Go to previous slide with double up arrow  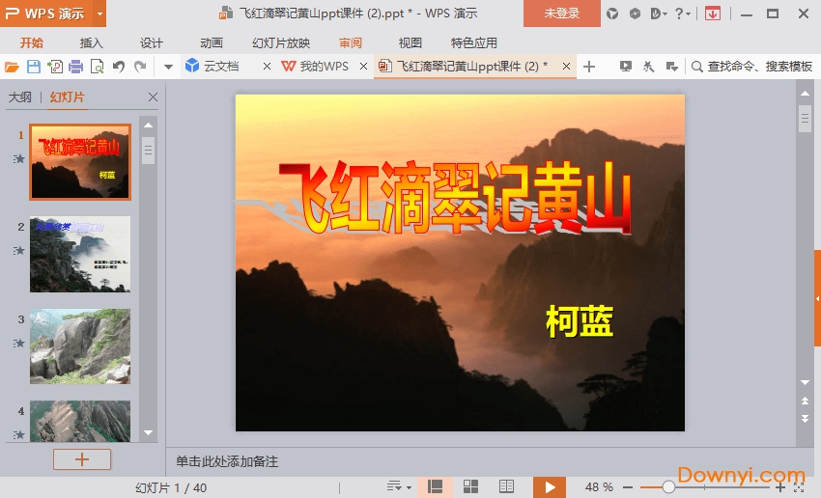click(805, 401)
